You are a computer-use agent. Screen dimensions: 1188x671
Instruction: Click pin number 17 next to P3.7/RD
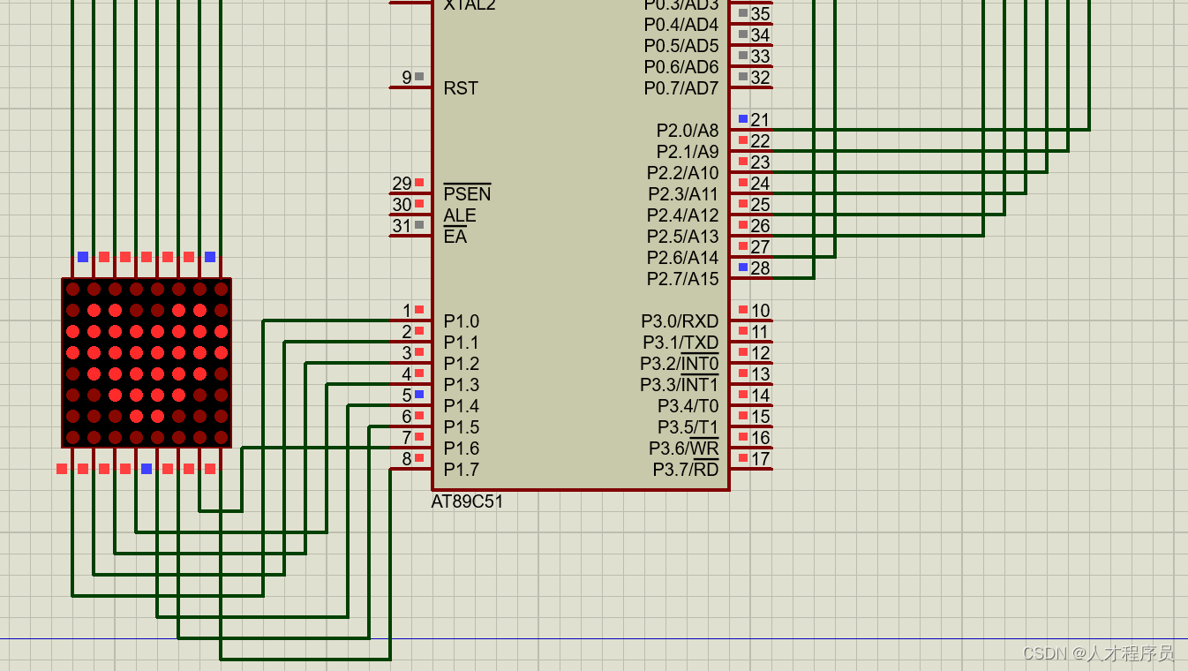pos(760,459)
